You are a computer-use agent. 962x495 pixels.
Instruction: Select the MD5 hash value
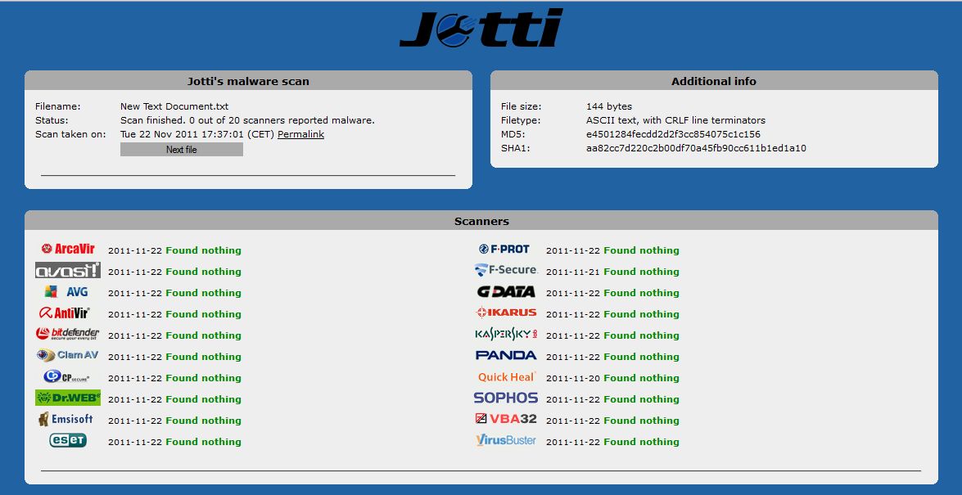[x=673, y=134]
